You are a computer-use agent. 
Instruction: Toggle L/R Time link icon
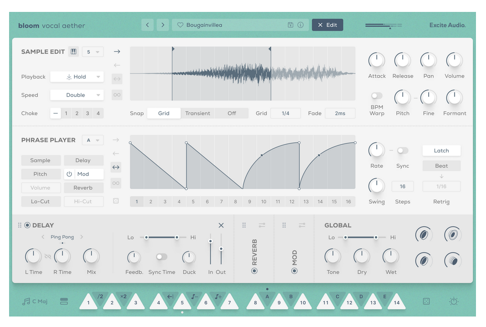pos(48,256)
